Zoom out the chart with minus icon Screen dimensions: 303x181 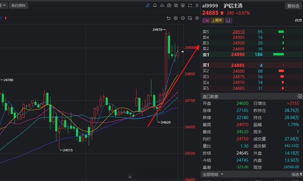pyautogui.click(x=183, y=18)
